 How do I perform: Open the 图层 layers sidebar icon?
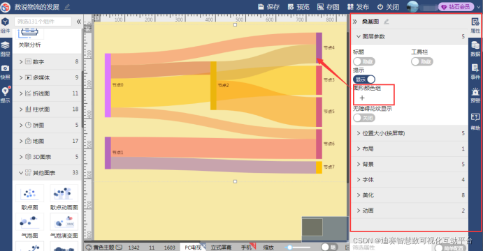(5, 49)
